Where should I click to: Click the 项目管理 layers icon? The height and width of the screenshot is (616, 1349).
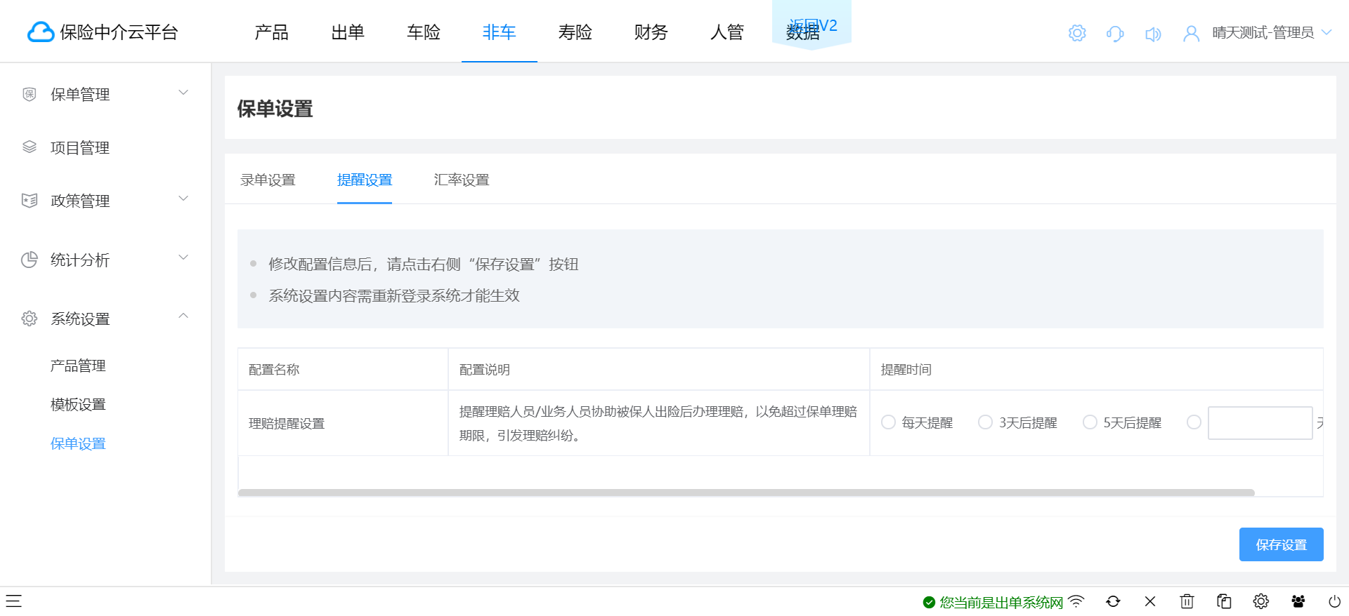pyautogui.click(x=30, y=147)
